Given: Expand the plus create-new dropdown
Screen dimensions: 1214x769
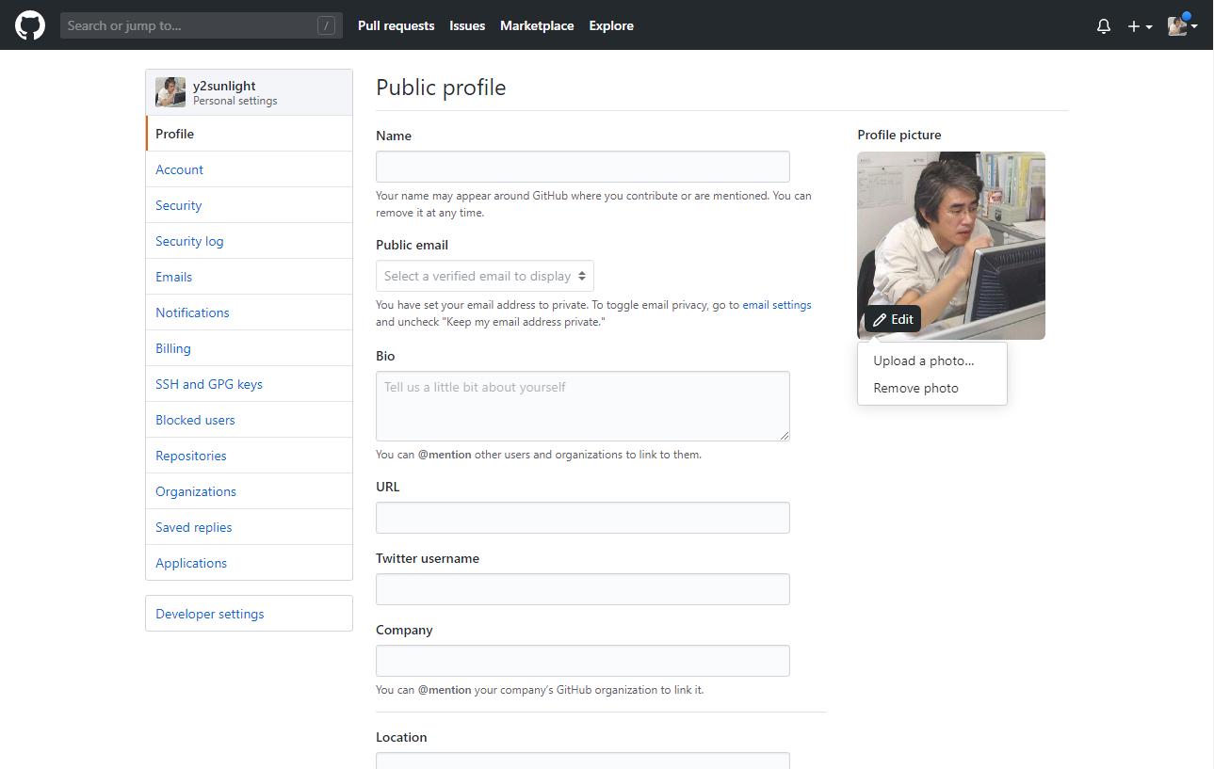Looking at the screenshot, I should [x=1140, y=26].
